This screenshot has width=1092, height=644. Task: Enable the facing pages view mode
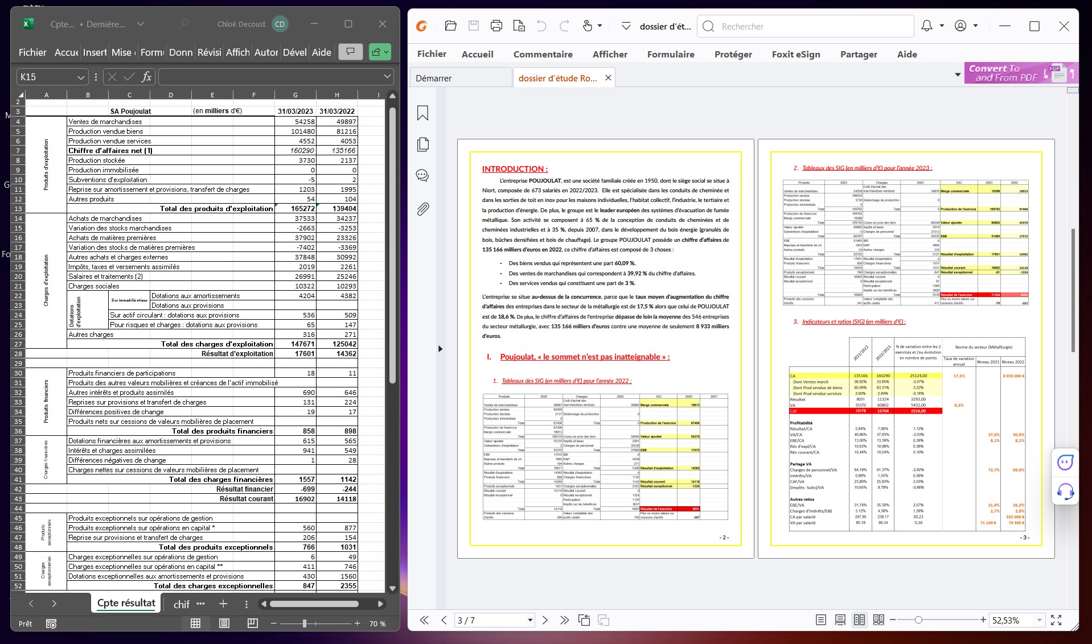pos(859,620)
